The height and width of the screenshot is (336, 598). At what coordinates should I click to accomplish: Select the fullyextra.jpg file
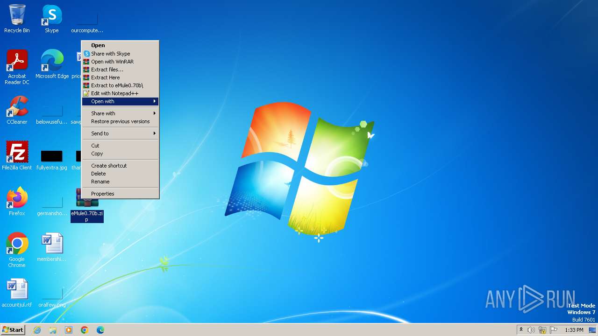[52, 160]
